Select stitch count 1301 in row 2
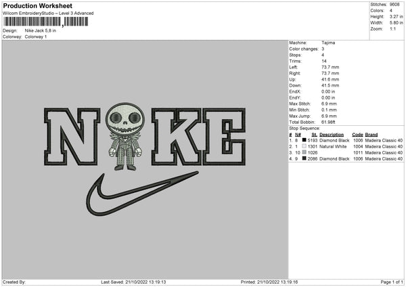Viewport: 406px width, 287px height. (312, 146)
